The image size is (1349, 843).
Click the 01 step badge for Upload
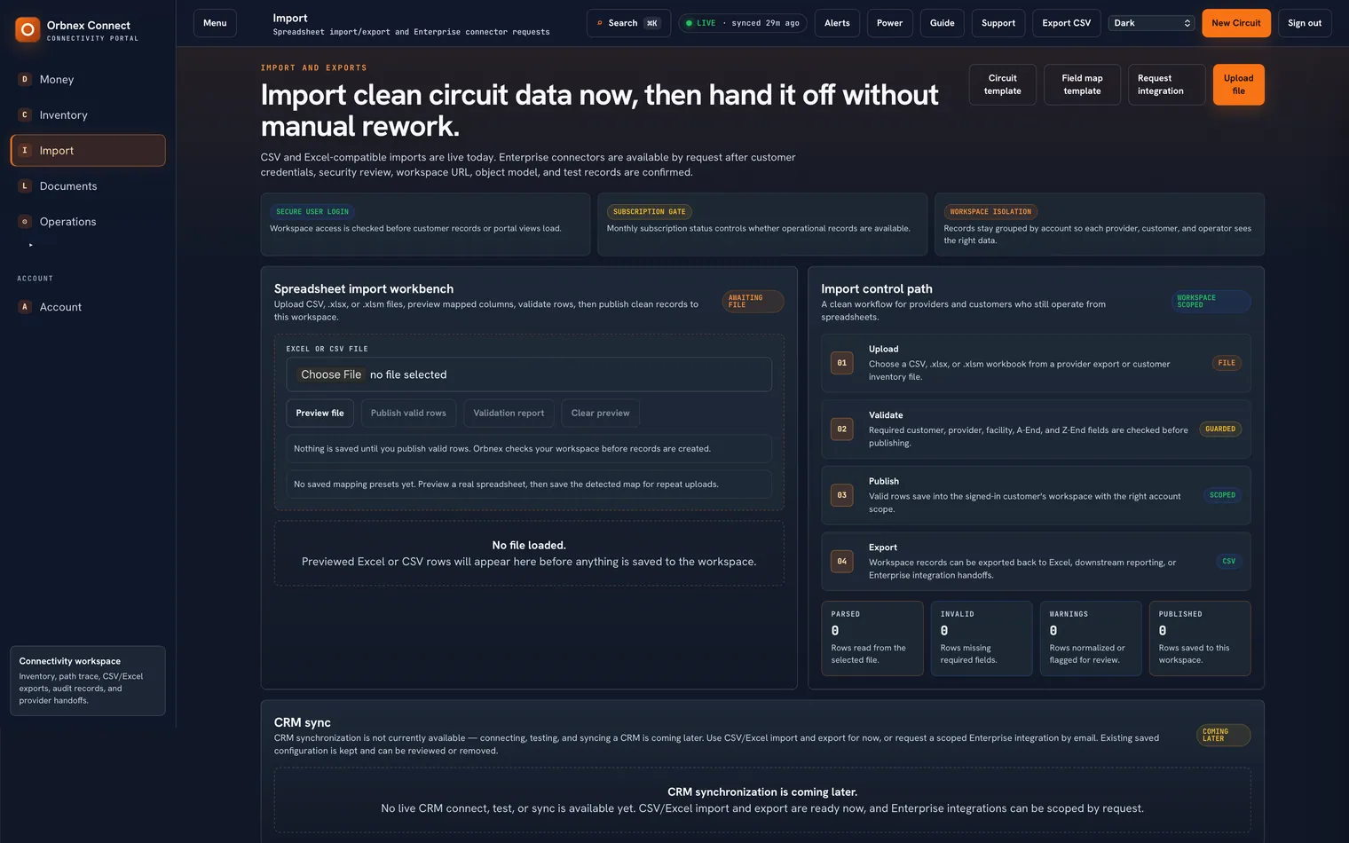pos(842,363)
